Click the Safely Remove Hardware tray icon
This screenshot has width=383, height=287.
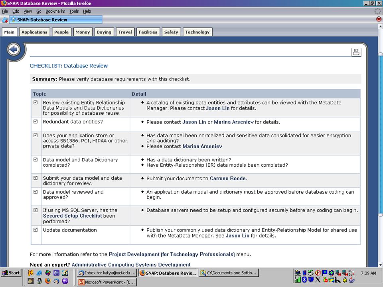coord(311,273)
